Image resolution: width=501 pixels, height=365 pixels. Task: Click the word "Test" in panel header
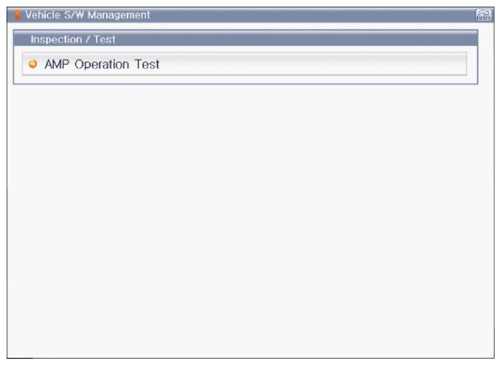tap(104, 40)
